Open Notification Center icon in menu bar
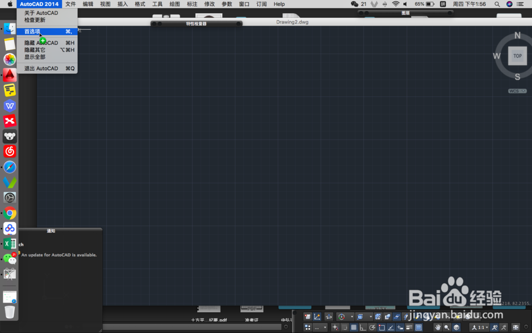The width and height of the screenshot is (532, 333). pyautogui.click(x=520, y=4)
